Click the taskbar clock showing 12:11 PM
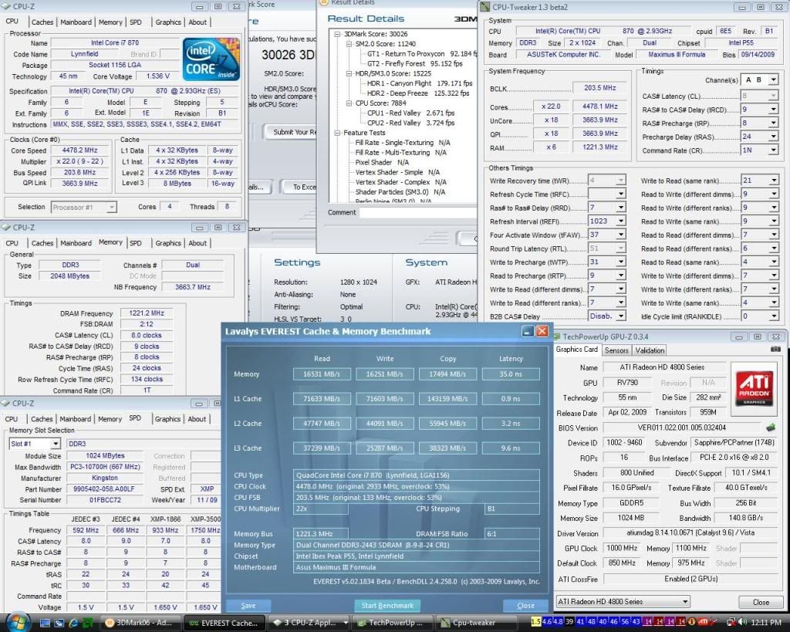Screen dimensions: 790x632 click(766, 623)
